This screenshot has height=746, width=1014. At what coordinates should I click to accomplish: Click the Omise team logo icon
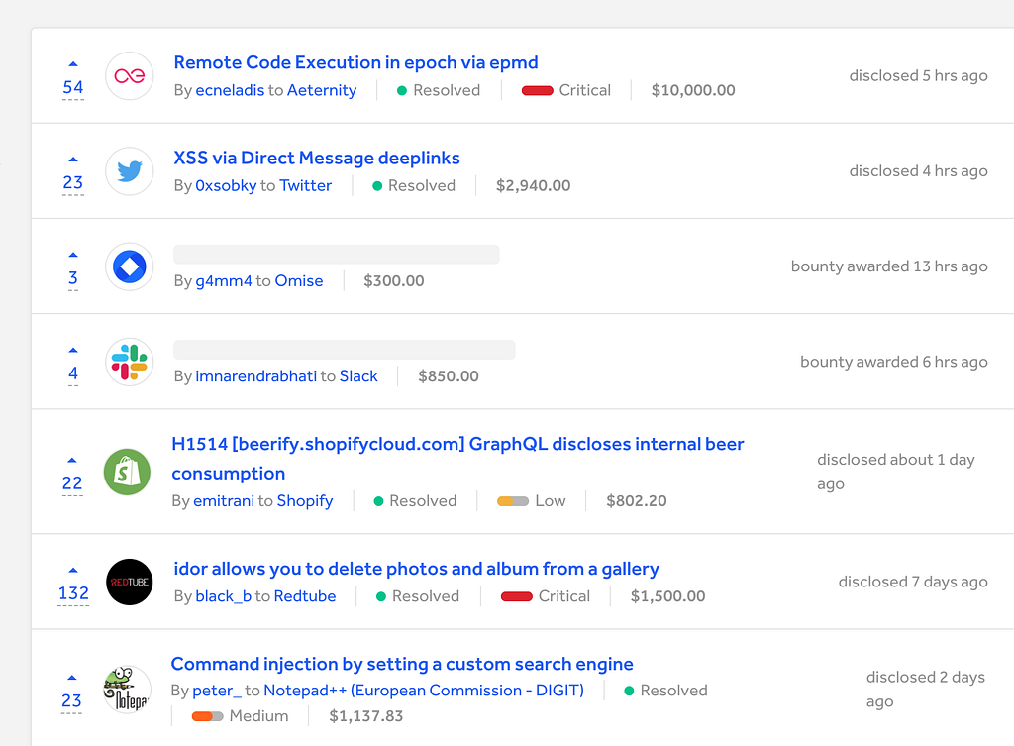[129, 266]
